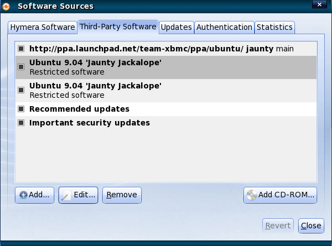Click the Close button at bottom right
This screenshot has height=246, width=332.
coord(311,226)
